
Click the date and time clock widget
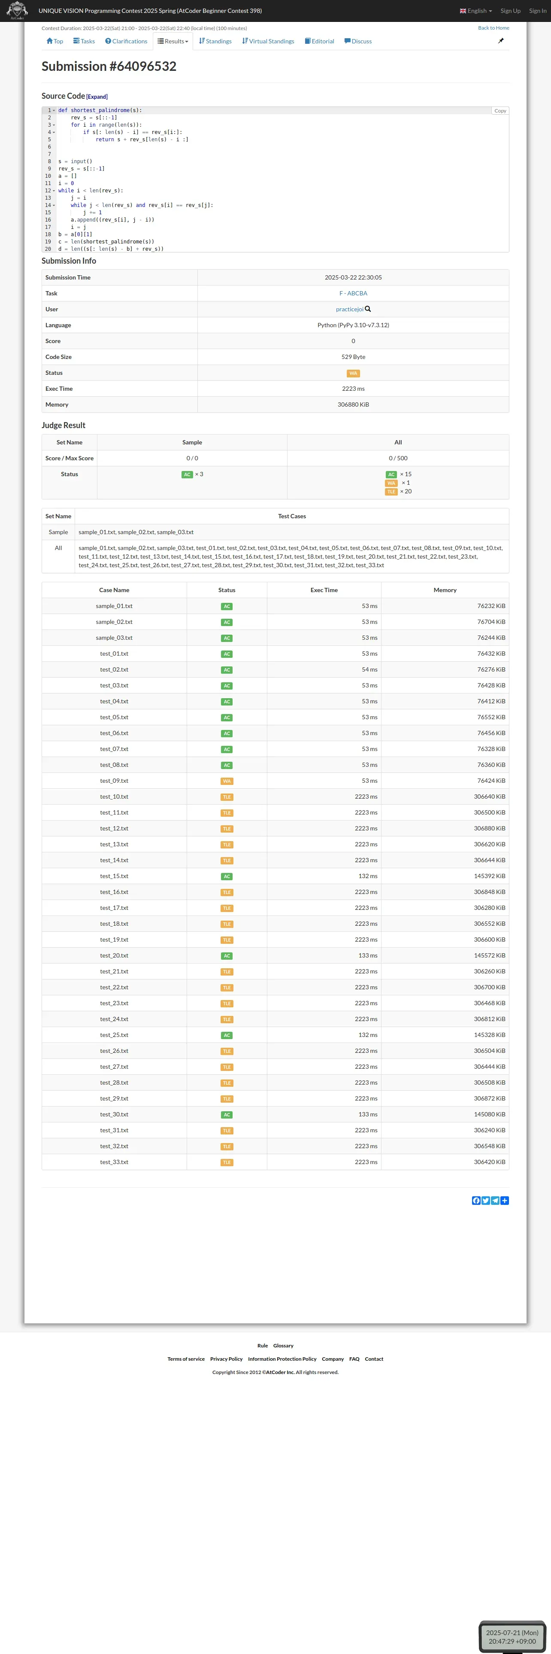click(512, 1637)
